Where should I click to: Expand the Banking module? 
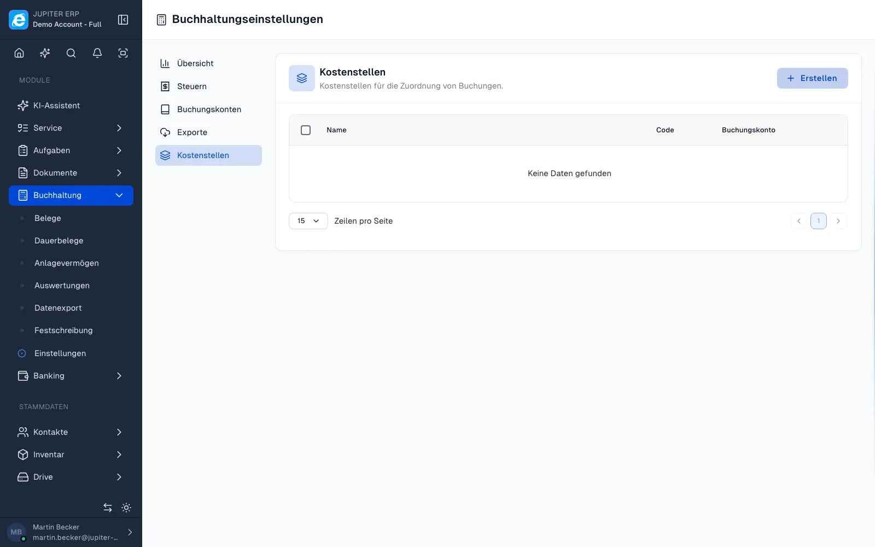pyautogui.click(x=71, y=376)
